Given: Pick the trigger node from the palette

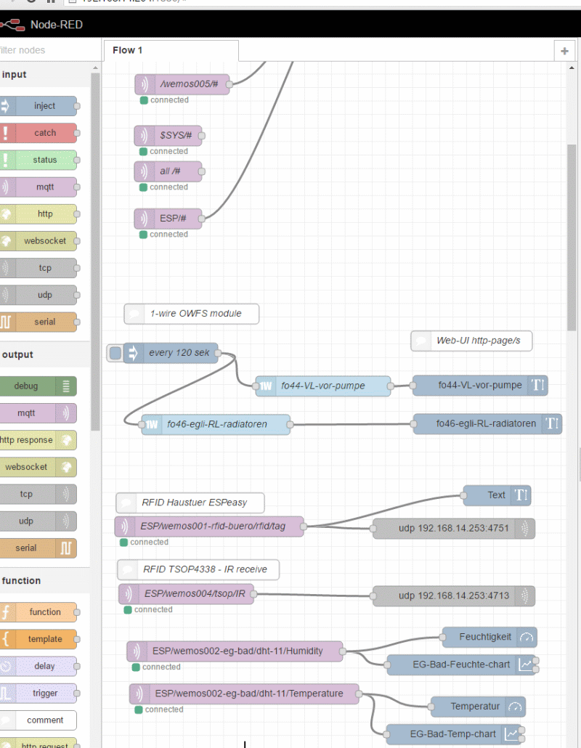Looking at the screenshot, I should [38, 693].
